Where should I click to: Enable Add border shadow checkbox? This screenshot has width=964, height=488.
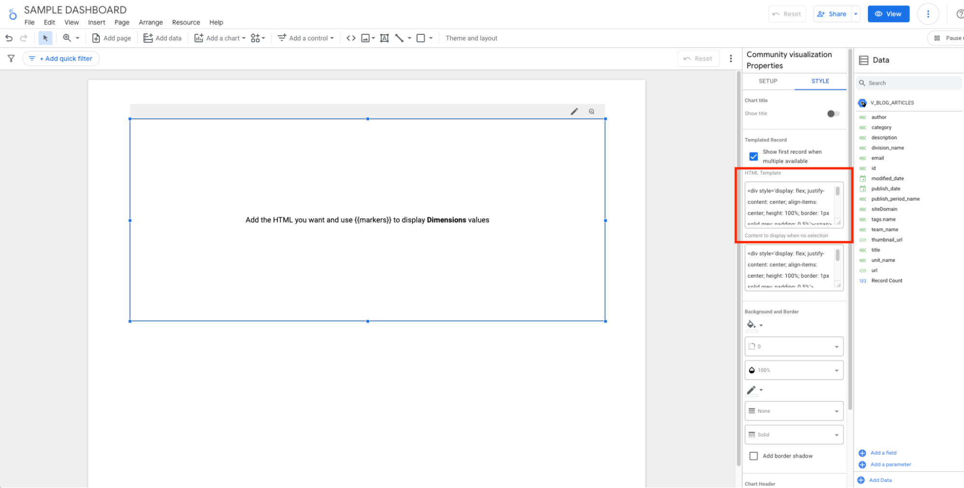click(753, 456)
